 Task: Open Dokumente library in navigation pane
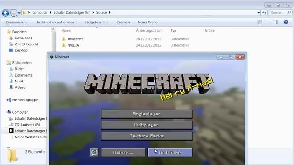tap(23, 75)
